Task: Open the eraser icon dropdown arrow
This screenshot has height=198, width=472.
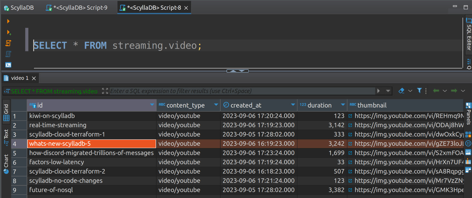Action: coord(410,91)
